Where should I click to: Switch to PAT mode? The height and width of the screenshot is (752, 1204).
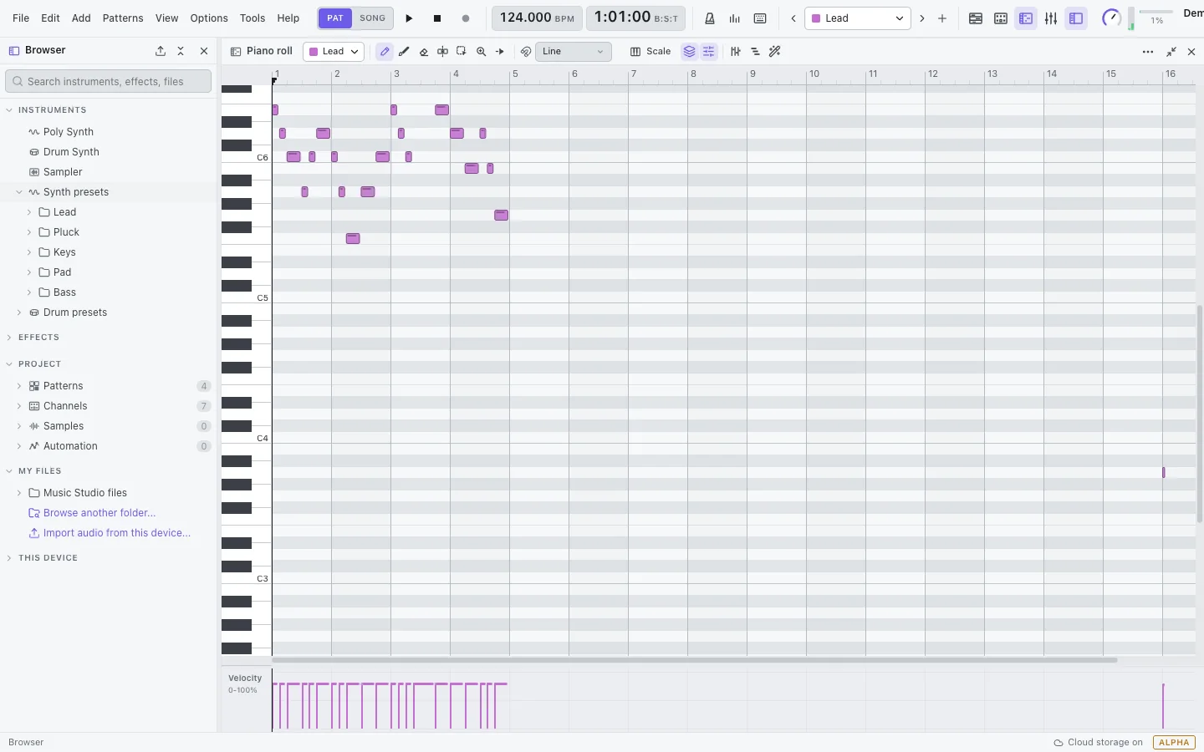(335, 18)
